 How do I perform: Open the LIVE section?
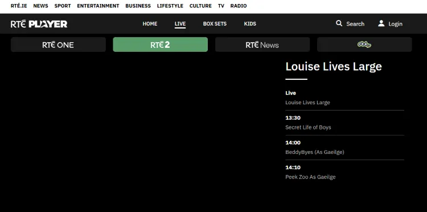(x=180, y=24)
